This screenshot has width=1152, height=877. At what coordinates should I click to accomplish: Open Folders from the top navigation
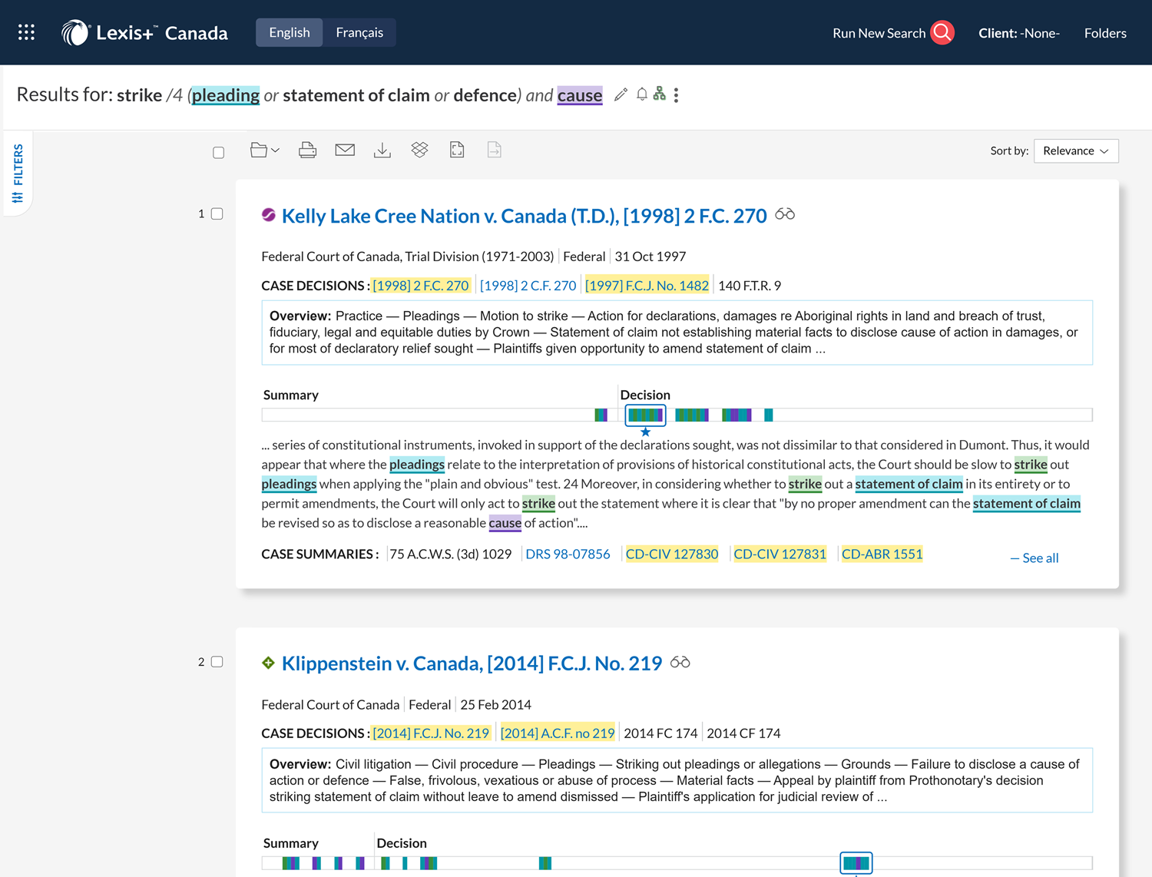pos(1104,33)
